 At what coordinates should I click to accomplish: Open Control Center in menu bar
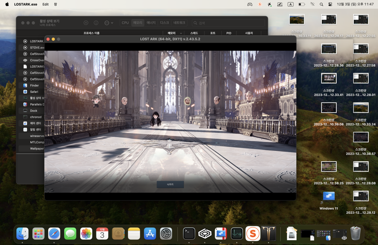(x=330, y=4)
